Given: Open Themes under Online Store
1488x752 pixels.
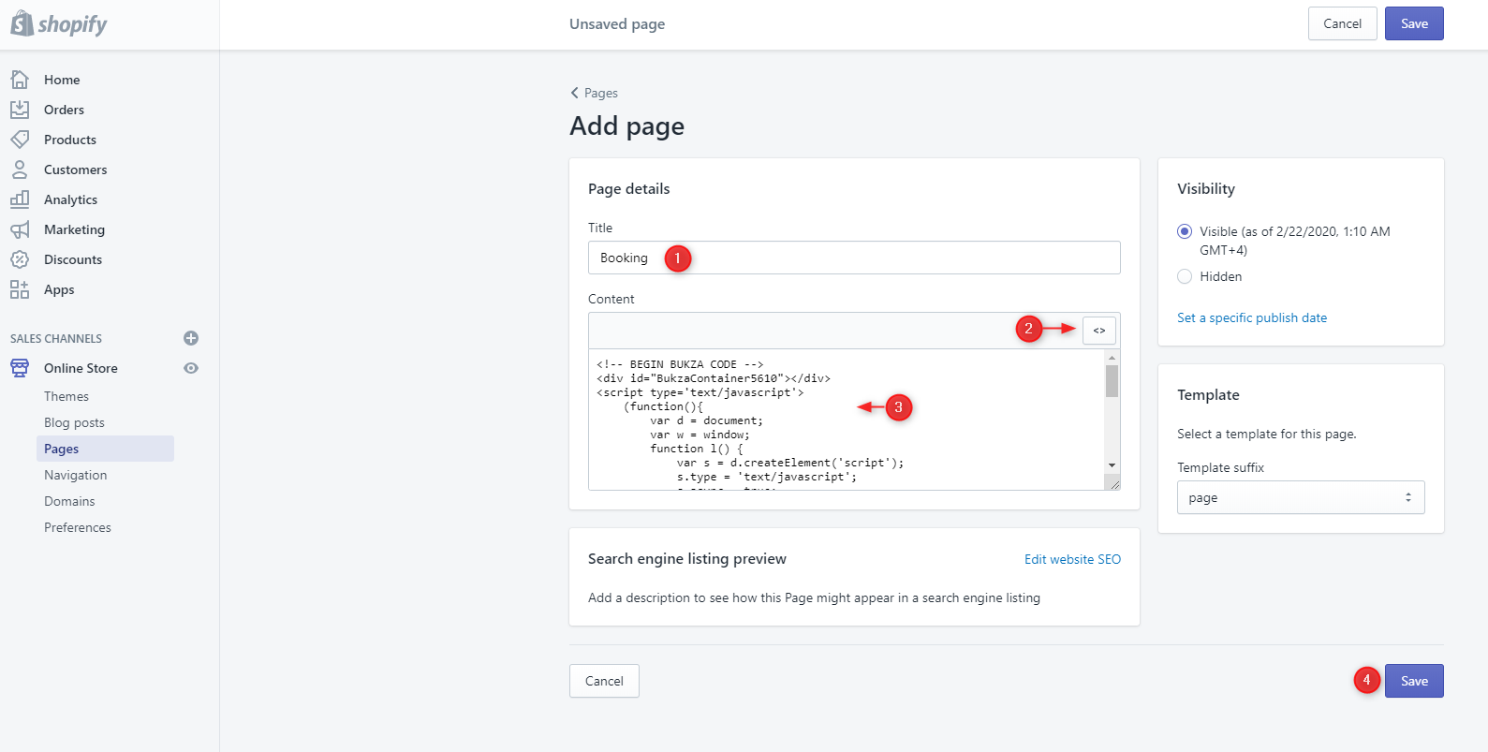Looking at the screenshot, I should pos(66,396).
